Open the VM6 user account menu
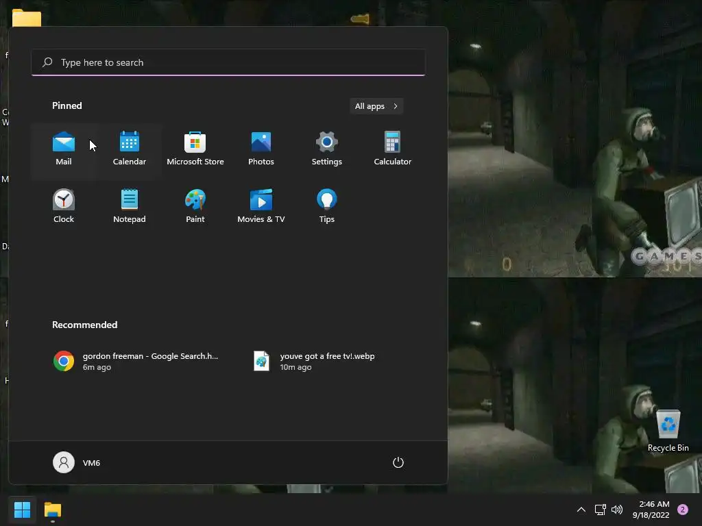 [77, 462]
